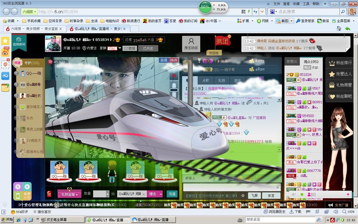358x224 pixels.
Task: Toggle the 开通 guard subscription button
Action: pos(17,63)
